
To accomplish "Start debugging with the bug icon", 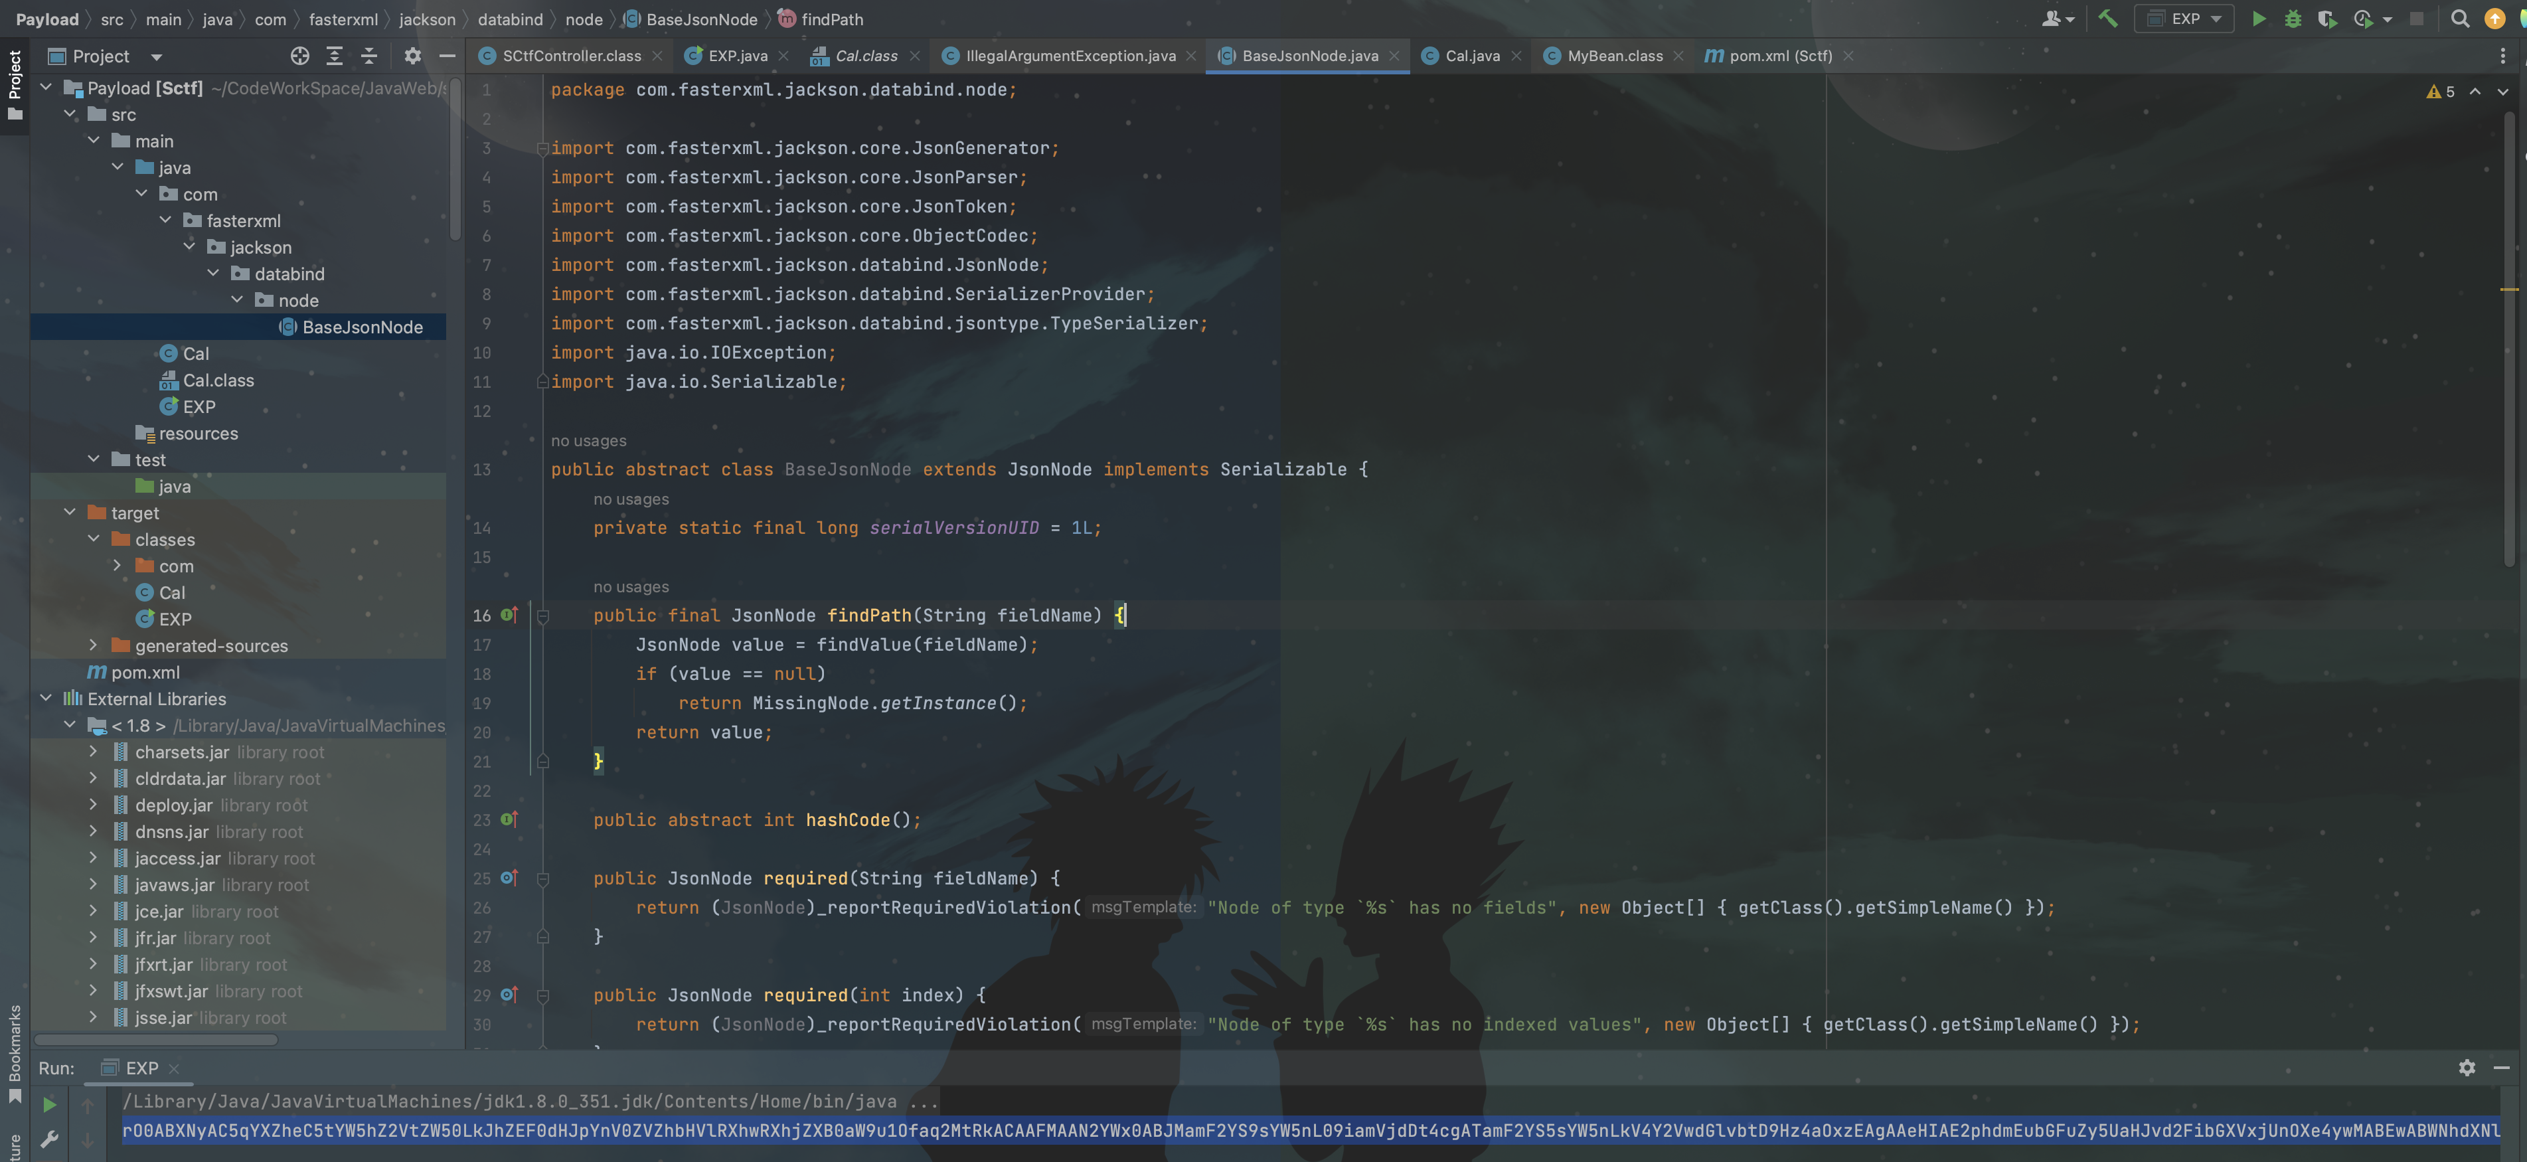I will pyautogui.click(x=2293, y=19).
